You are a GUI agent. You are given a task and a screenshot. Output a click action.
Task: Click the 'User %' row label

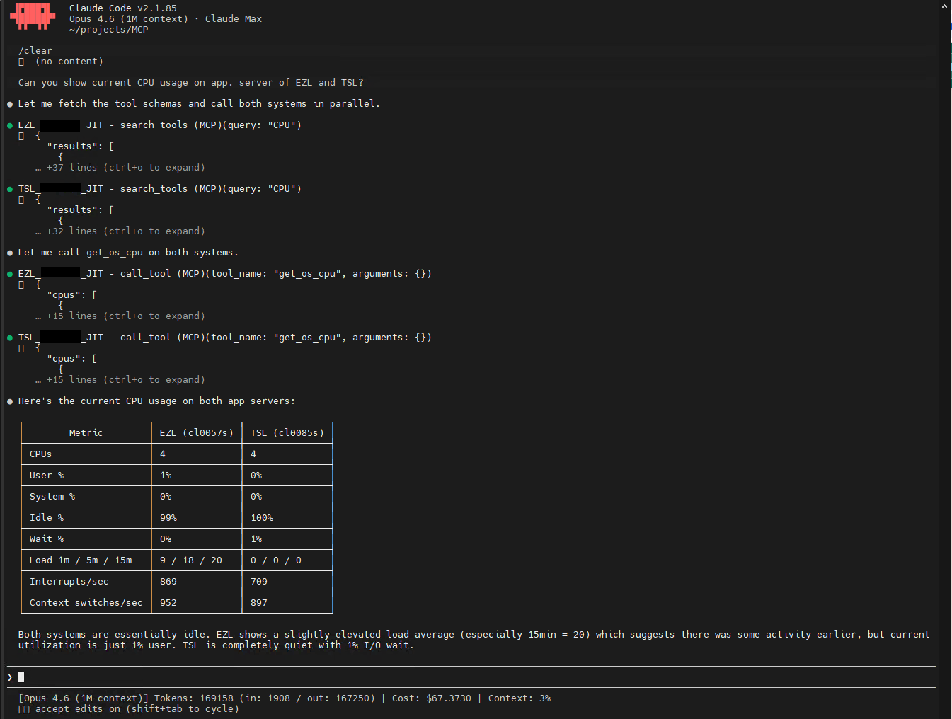tap(47, 476)
